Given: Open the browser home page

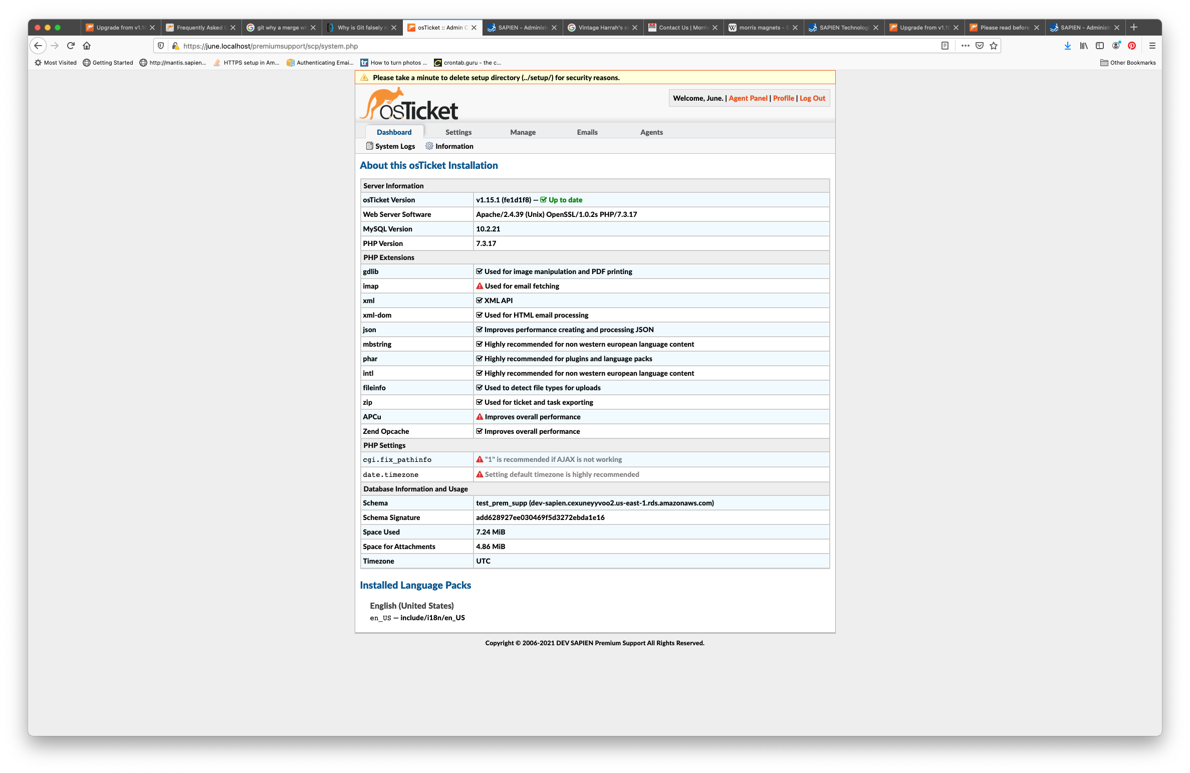Looking at the screenshot, I should 87,46.
